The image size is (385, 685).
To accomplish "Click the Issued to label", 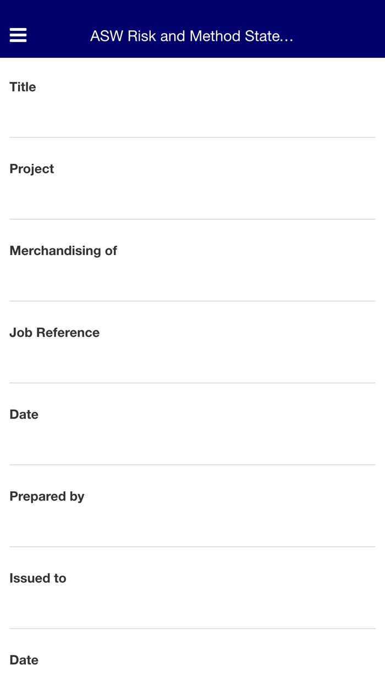I will pyautogui.click(x=38, y=578).
